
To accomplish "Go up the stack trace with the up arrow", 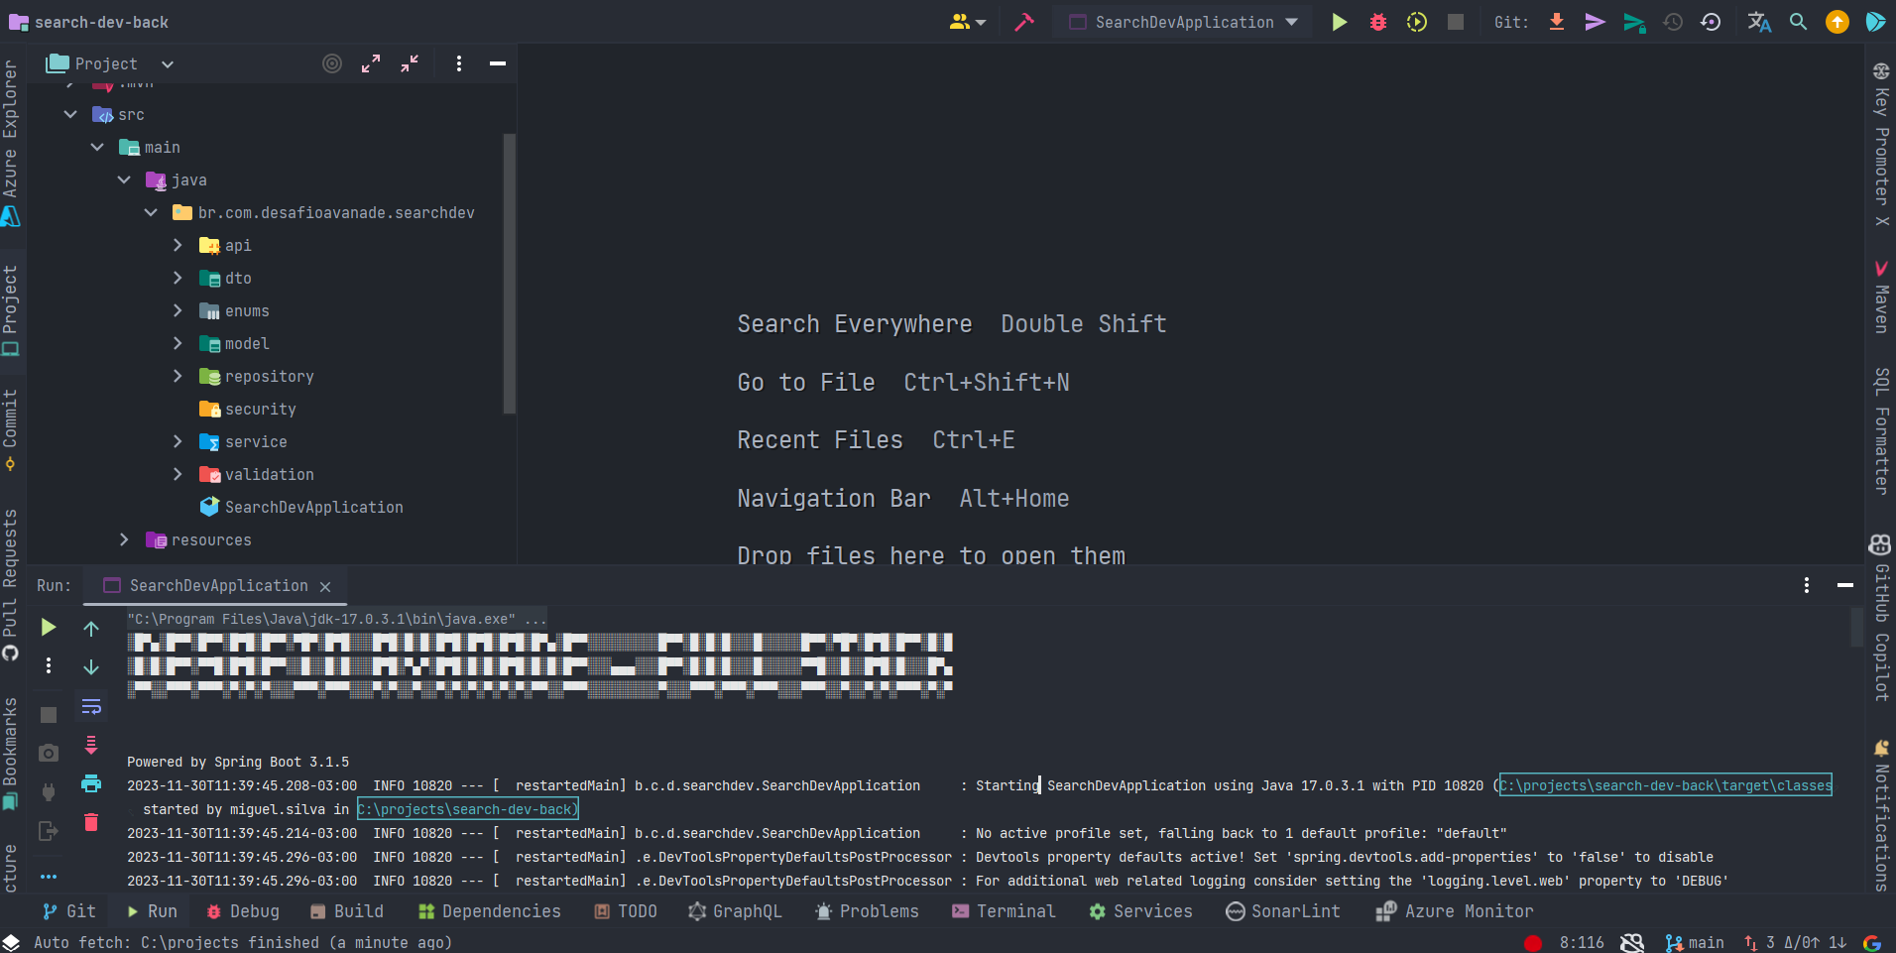I will pyautogui.click(x=91, y=629).
